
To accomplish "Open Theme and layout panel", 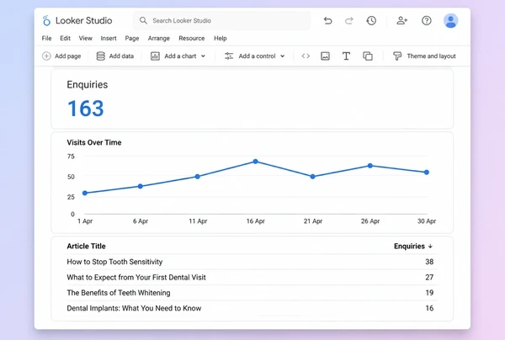I will click(424, 56).
